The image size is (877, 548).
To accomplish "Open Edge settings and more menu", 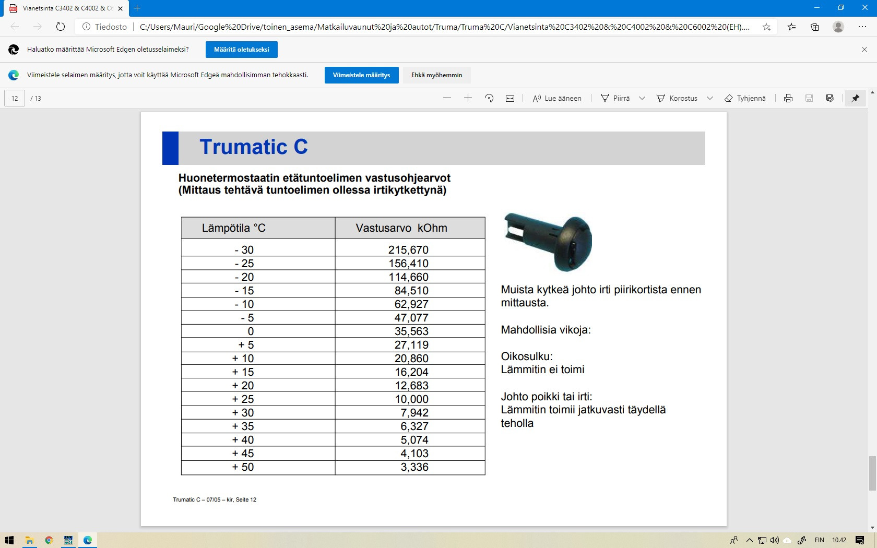I will pos(862,27).
